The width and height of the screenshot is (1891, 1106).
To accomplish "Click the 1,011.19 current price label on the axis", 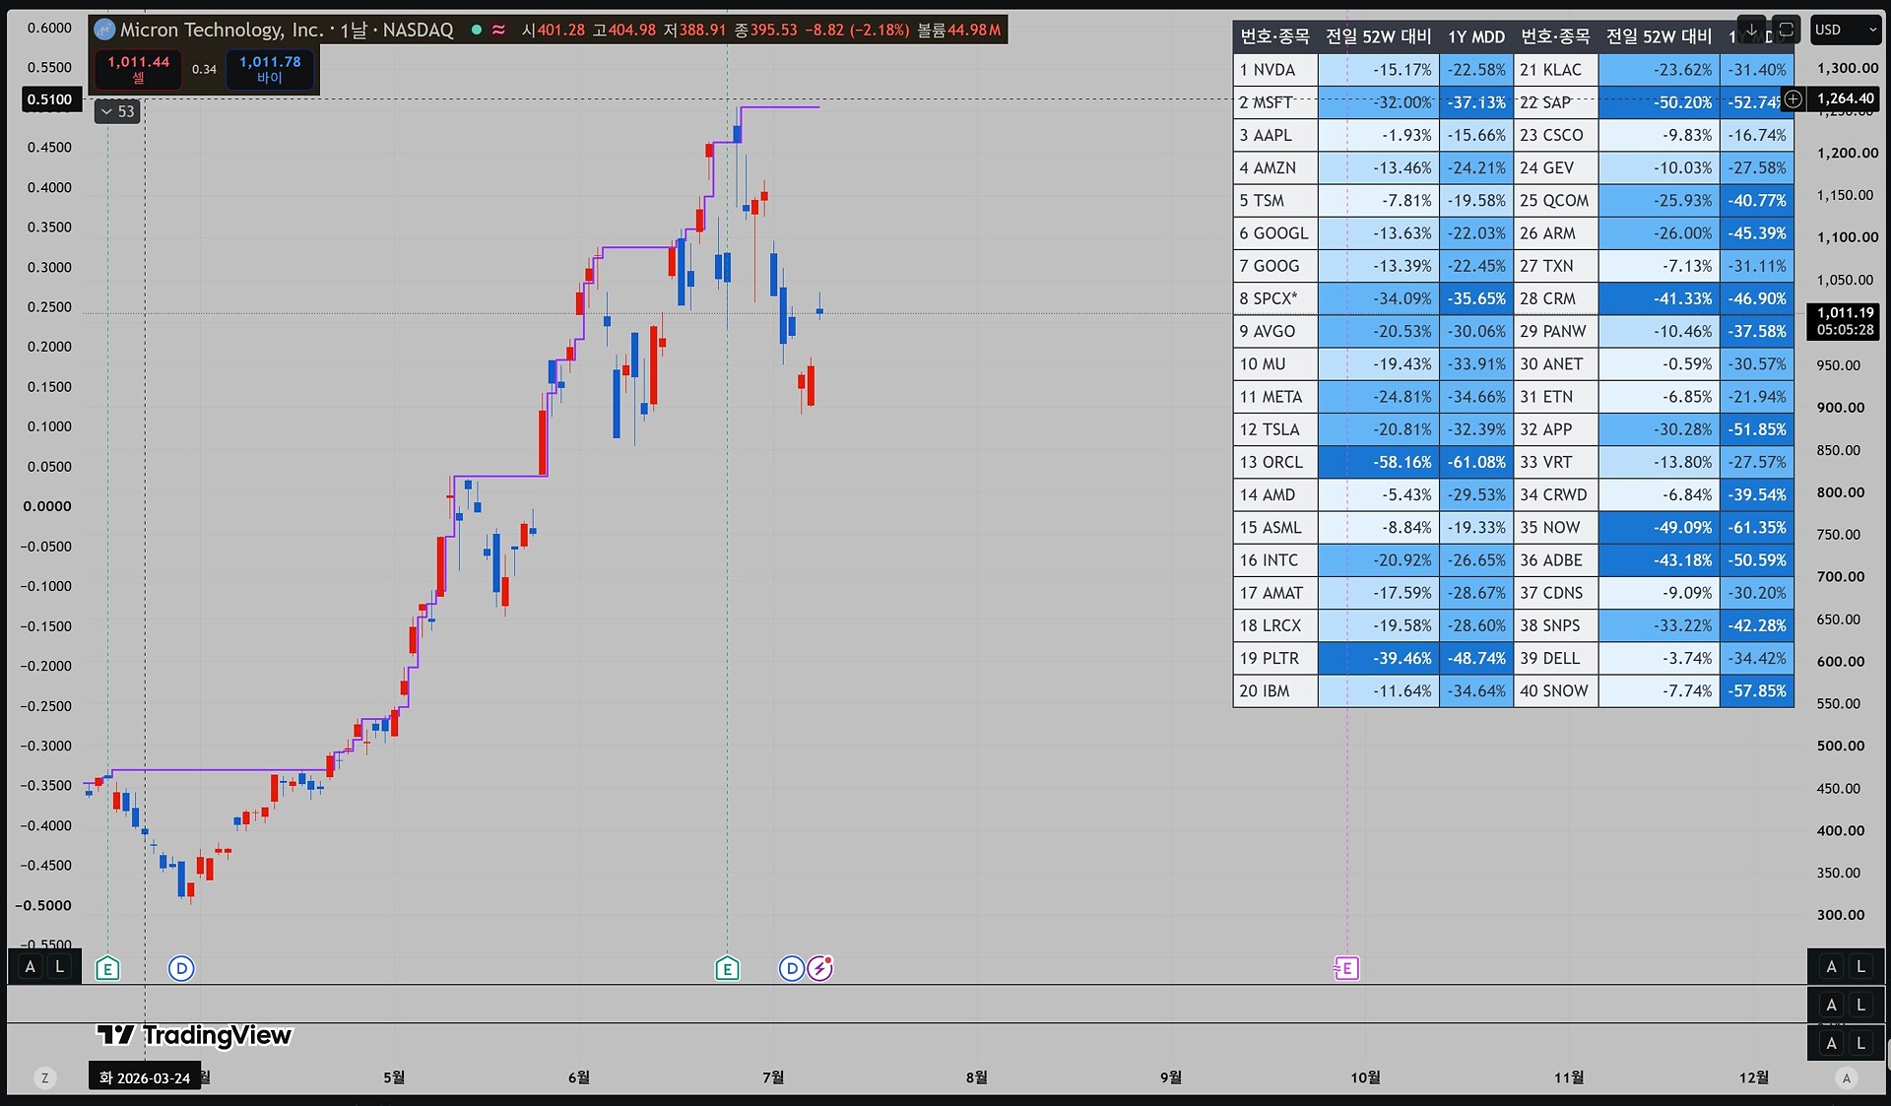I will 1844,321.
